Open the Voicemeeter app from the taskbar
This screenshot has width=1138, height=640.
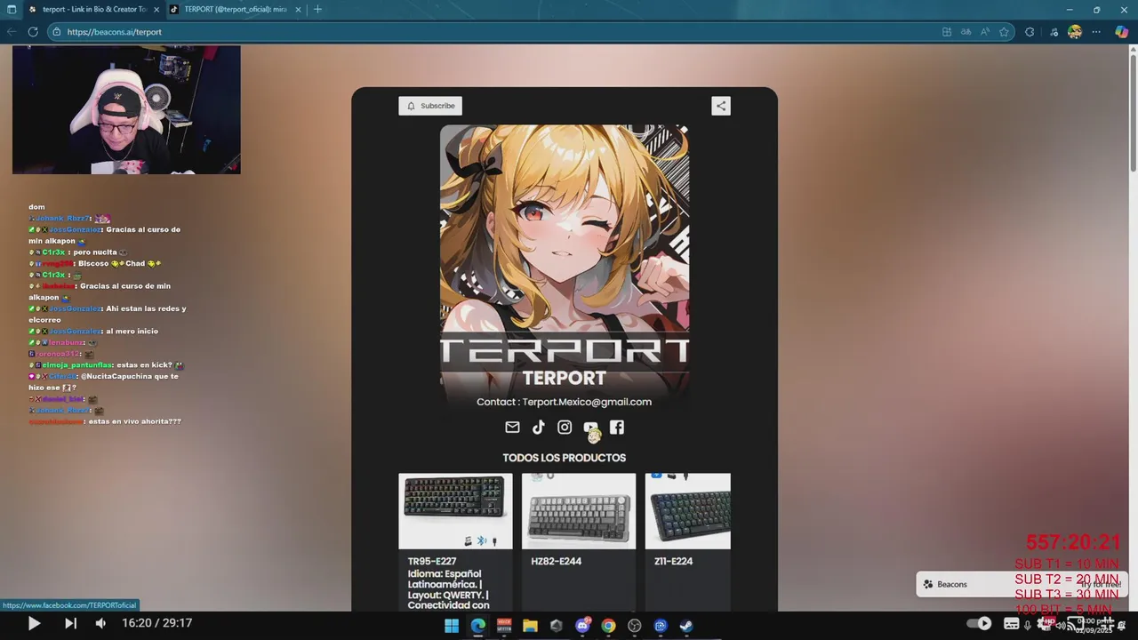pos(504,625)
